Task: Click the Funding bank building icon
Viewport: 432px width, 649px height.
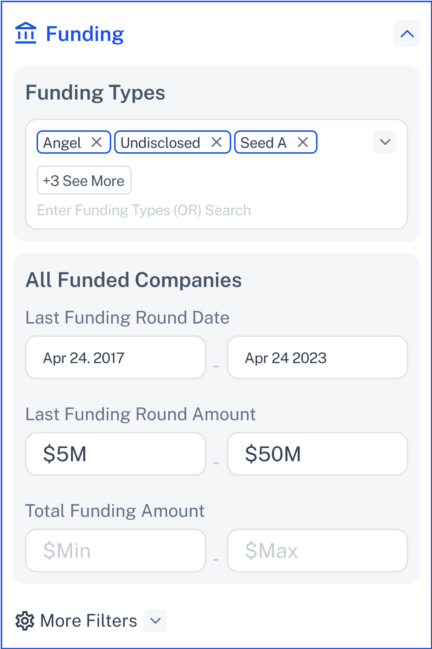Action: click(26, 33)
